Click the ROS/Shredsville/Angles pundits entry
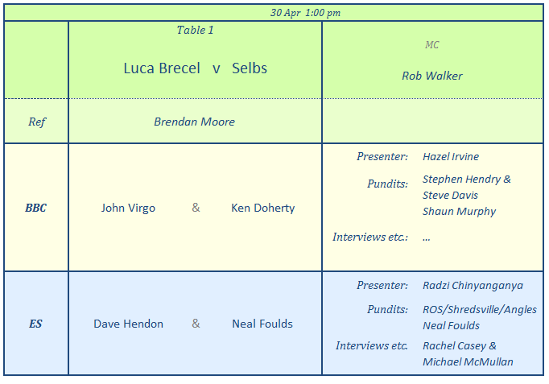Screen dimensions: 549x384 tap(480, 310)
